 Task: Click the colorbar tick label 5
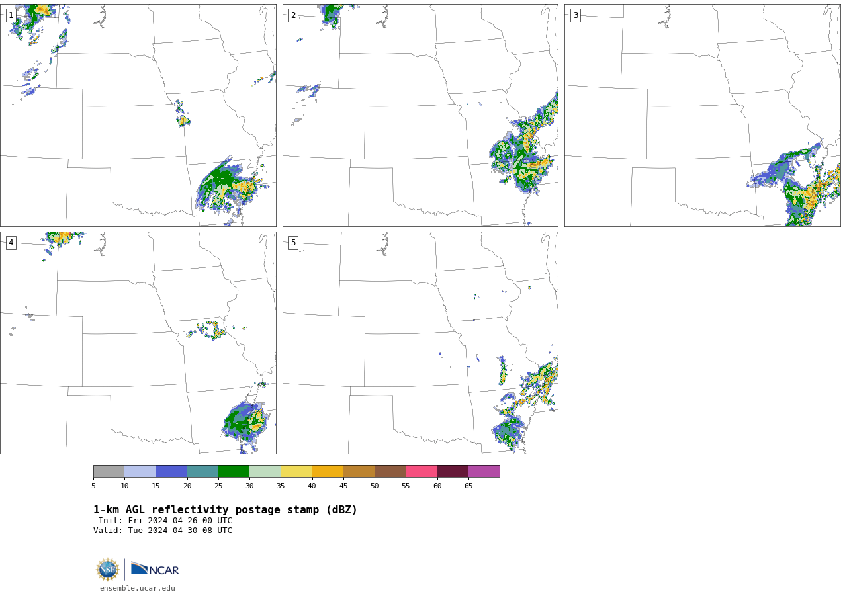coord(93,486)
